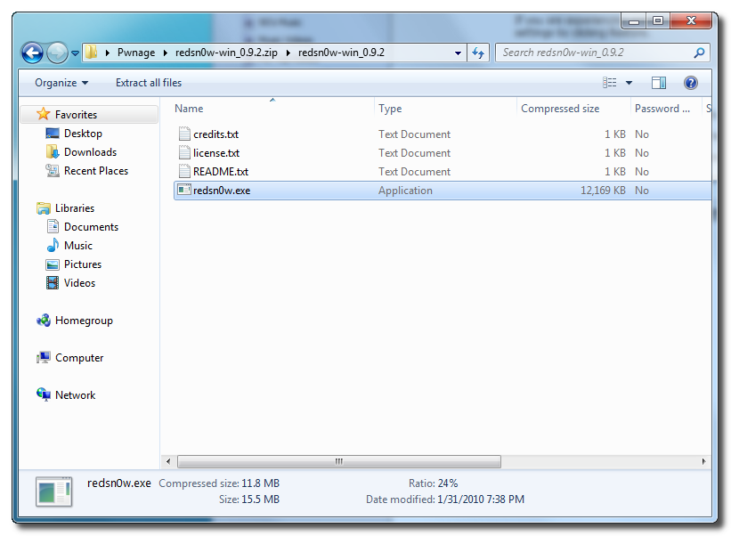Click the greyed Forward arrow button

(57, 53)
